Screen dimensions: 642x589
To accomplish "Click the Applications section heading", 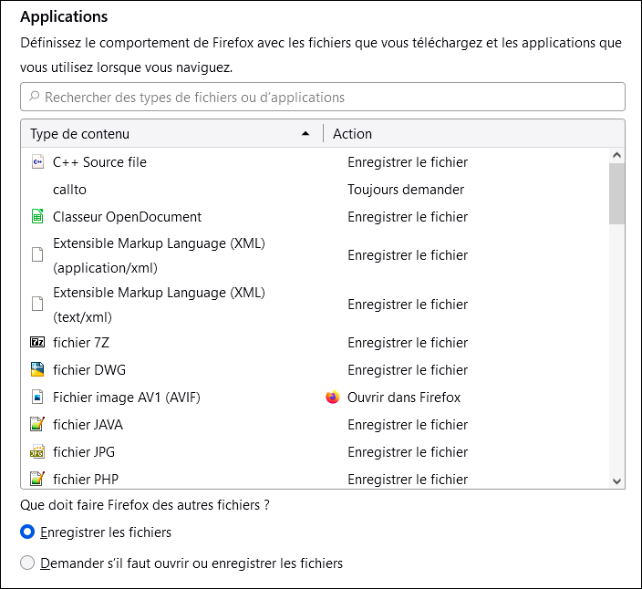I will pyautogui.click(x=64, y=16).
